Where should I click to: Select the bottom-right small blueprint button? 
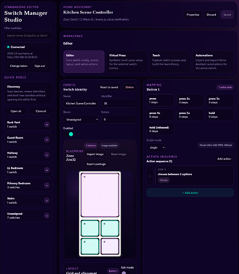(x=110, y=246)
